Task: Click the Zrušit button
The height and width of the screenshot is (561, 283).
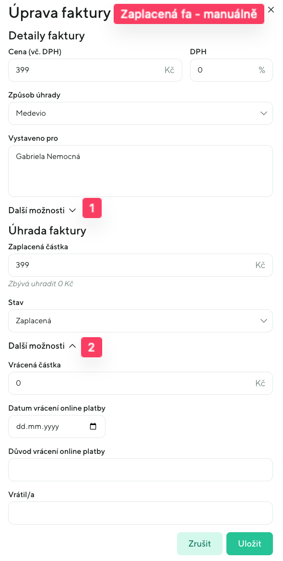Action: tap(200, 543)
